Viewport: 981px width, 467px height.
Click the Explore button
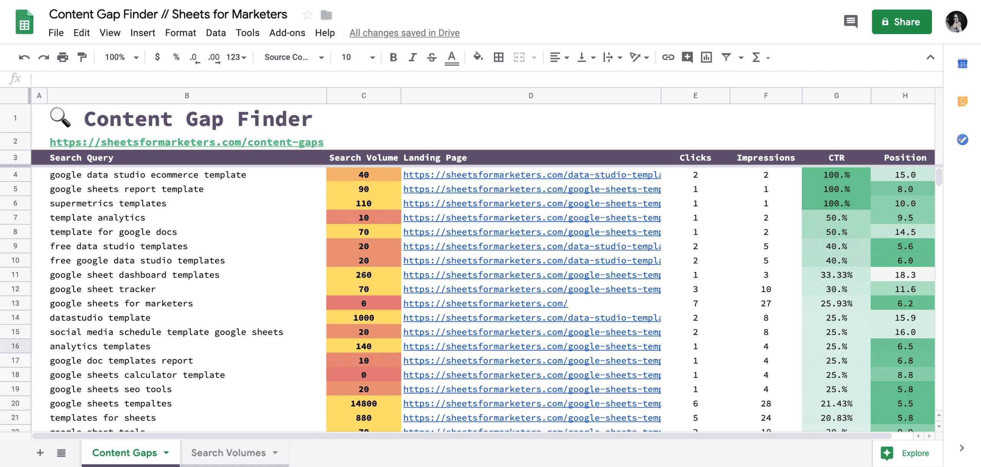pos(905,453)
